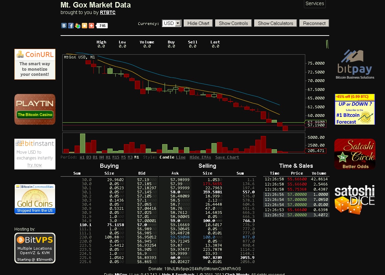
Task: Click the donate bitcoin address text
Action: pyautogui.click(x=203, y=269)
